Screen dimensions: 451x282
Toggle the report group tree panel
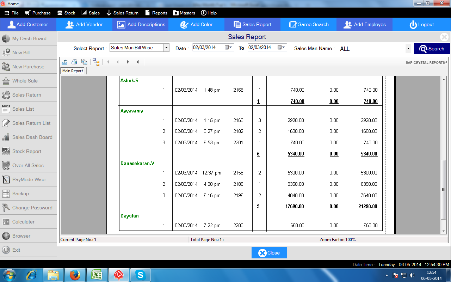coord(96,62)
